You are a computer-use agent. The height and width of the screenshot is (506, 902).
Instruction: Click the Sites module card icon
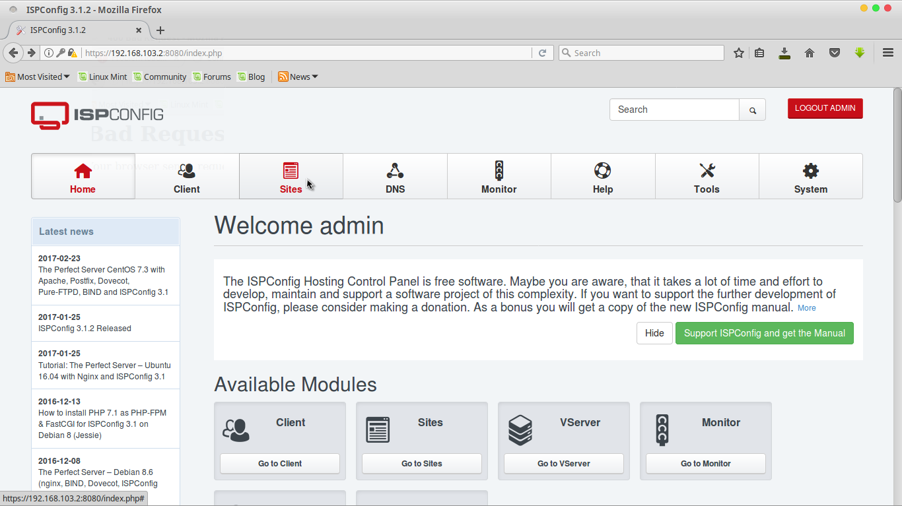point(378,430)
